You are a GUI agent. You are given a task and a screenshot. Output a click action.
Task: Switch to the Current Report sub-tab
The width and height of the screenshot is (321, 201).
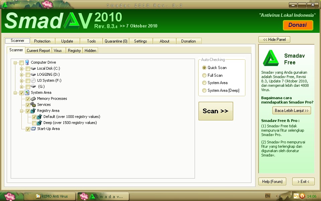pos(38,51)
